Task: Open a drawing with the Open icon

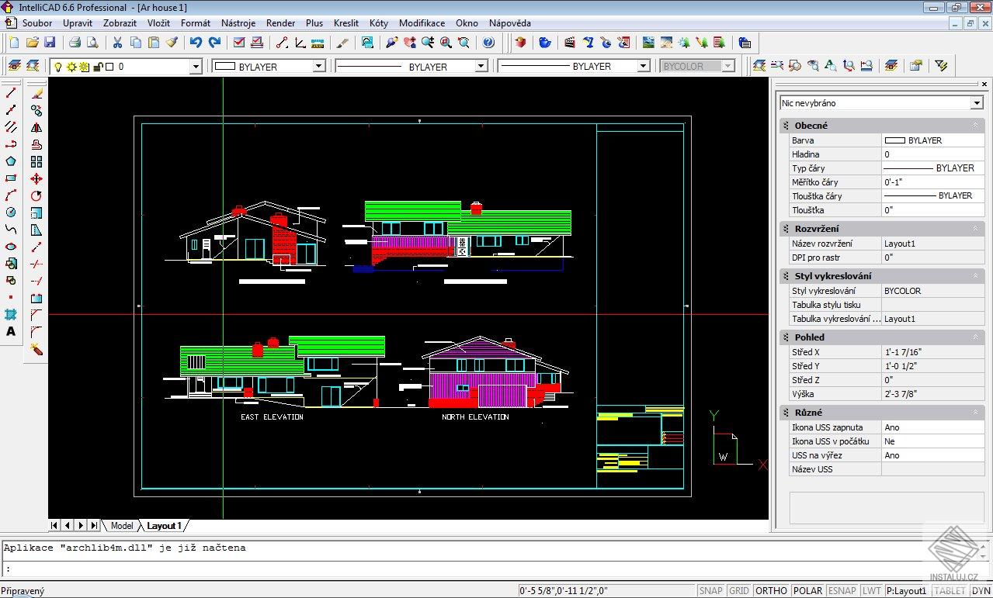Action: point(33,43)
